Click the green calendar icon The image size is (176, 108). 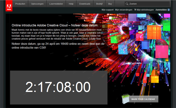tap(126, 99)
